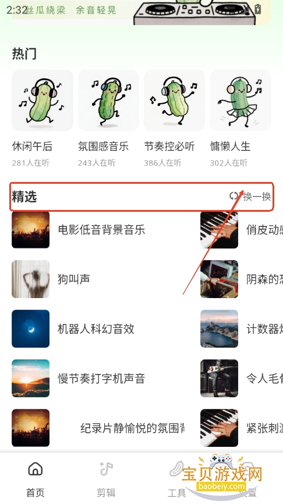
Task: Open the 氛围感音乐 dancing cucumber cover
Action: (108, 100)
